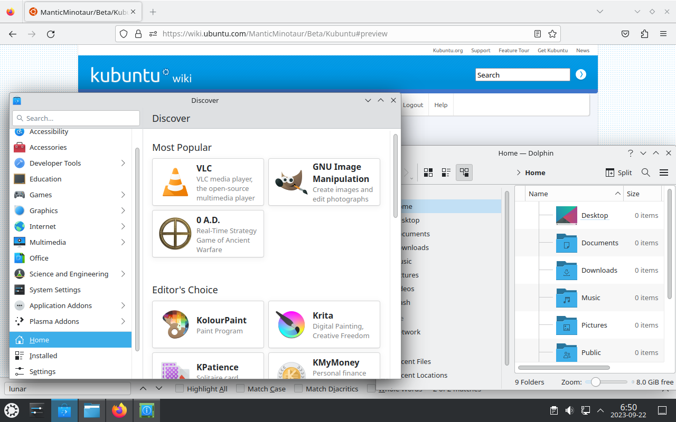The height and width of the screenshot is (422, 676).
Task: Open a new Firefox tab
Action: click(x=153, y=12)
